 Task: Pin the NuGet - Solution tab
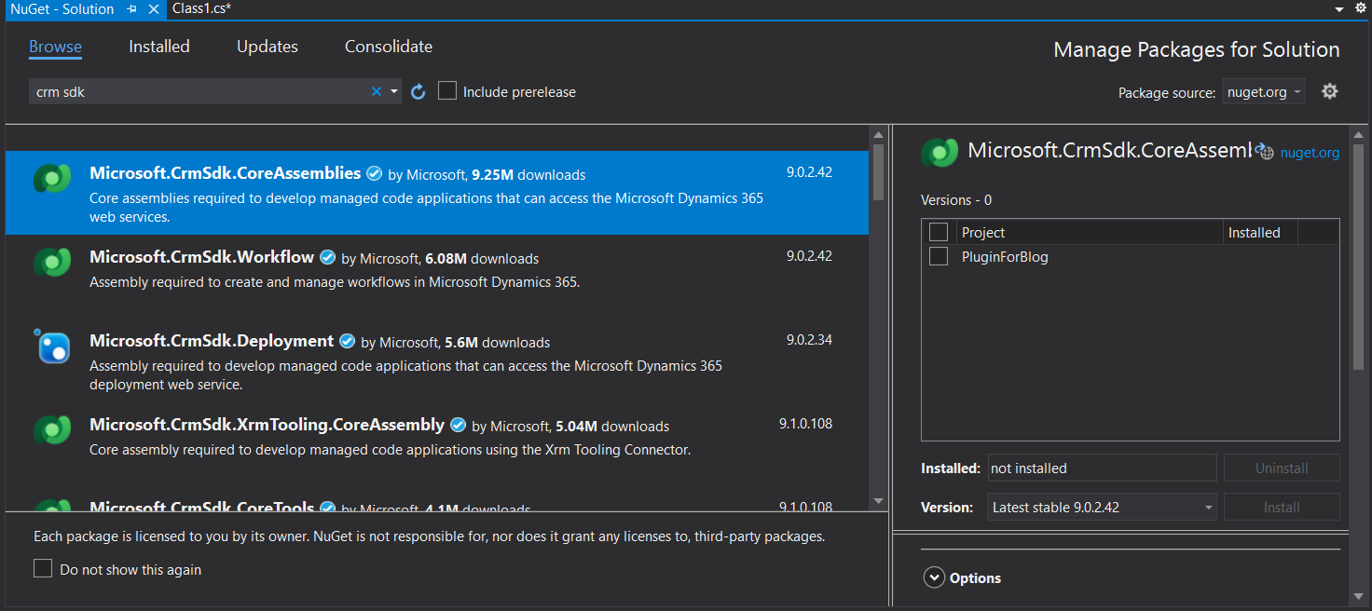pos(132,9)
